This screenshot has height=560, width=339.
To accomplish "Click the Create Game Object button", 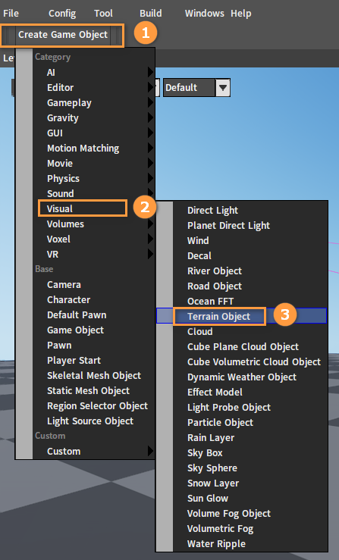I will pyautogui.click(x=63, y=35).
